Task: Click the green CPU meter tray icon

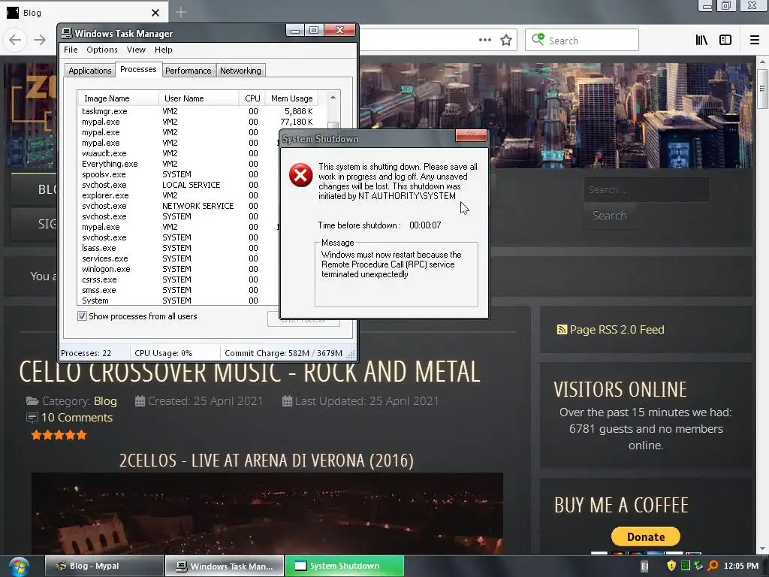Action: click(x=685, y=566)
